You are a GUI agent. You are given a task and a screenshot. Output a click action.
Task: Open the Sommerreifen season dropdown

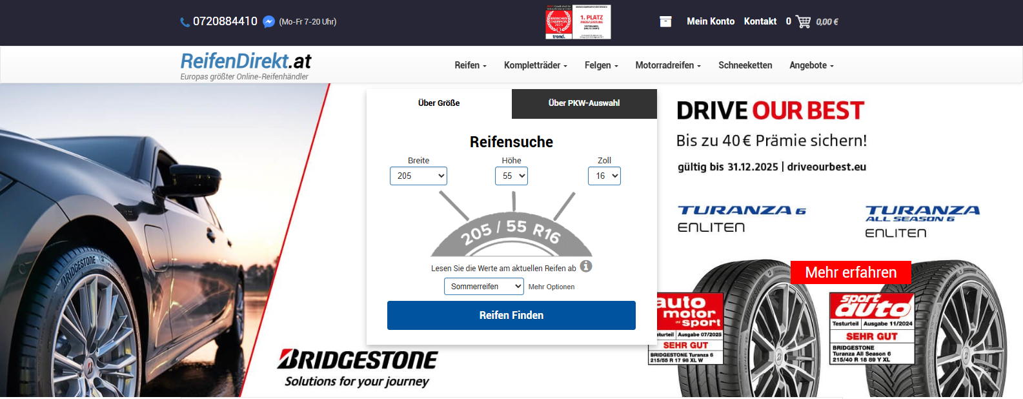point(484,286)
